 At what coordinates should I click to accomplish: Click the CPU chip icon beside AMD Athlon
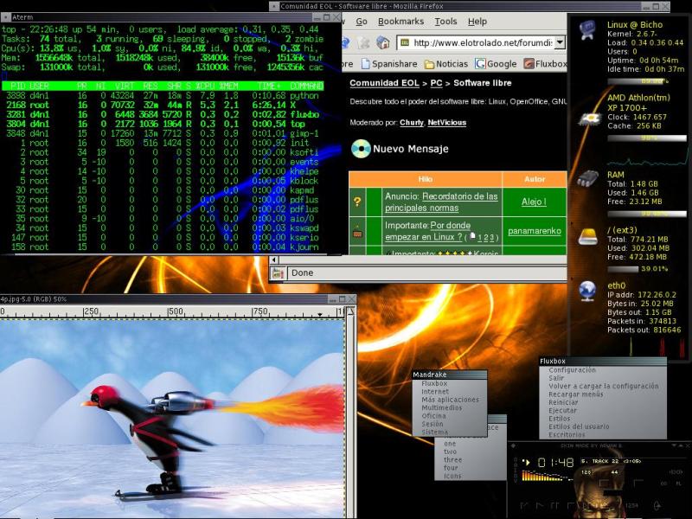tap(589, 119)
